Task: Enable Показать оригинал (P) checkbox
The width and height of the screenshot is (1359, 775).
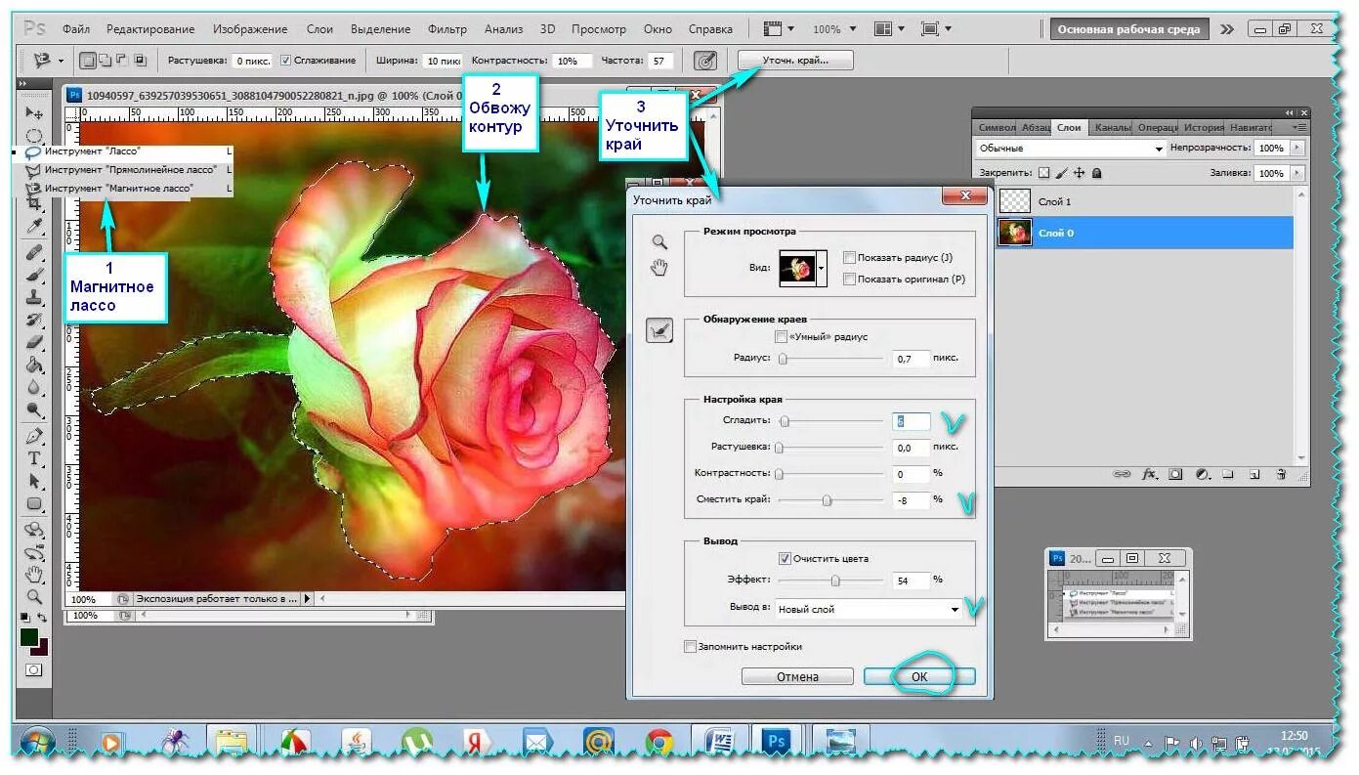Action: pos(849,279)
